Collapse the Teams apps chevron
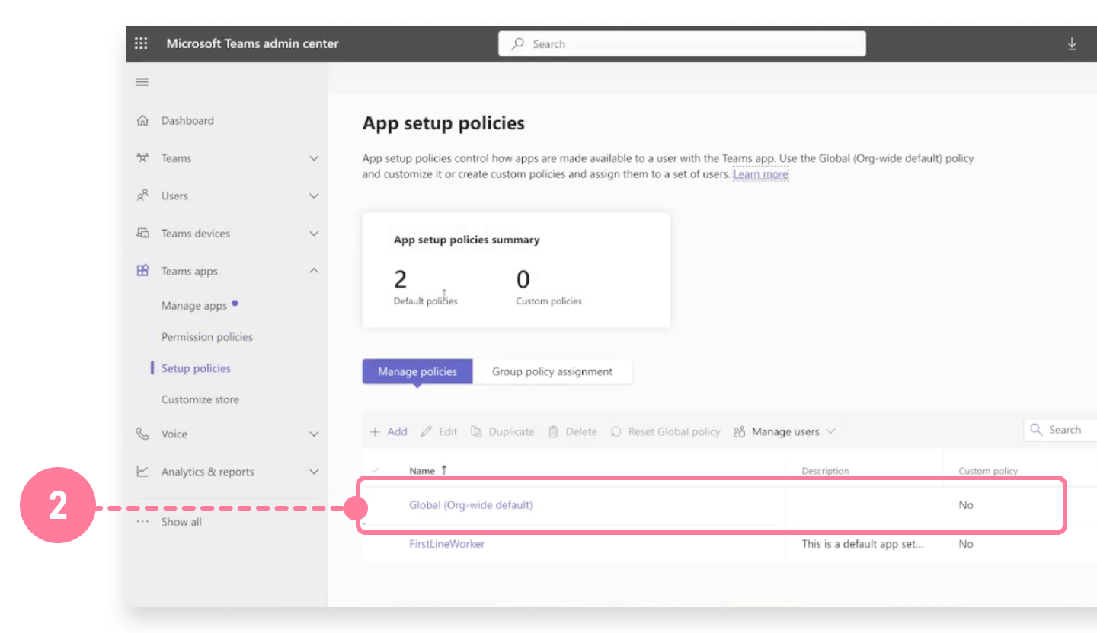 pyautogui.click(x=314, y=270)
